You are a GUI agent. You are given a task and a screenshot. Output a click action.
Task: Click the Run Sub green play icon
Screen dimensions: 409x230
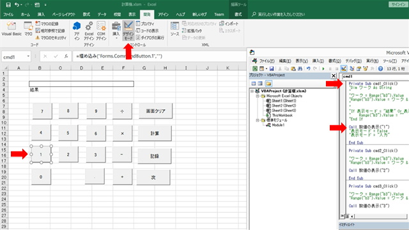323,68
